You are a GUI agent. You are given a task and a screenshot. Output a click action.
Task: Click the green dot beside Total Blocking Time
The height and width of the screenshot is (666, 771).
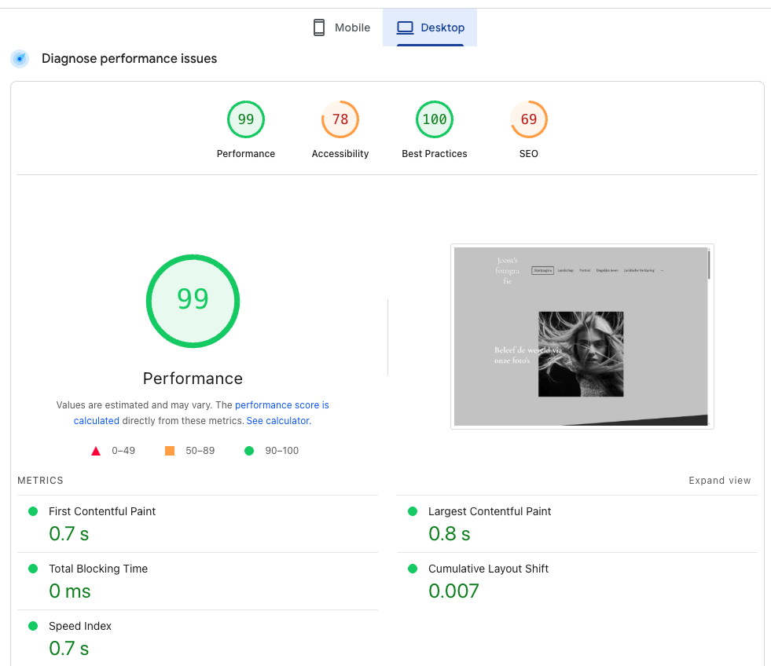[x=32, y=568]
